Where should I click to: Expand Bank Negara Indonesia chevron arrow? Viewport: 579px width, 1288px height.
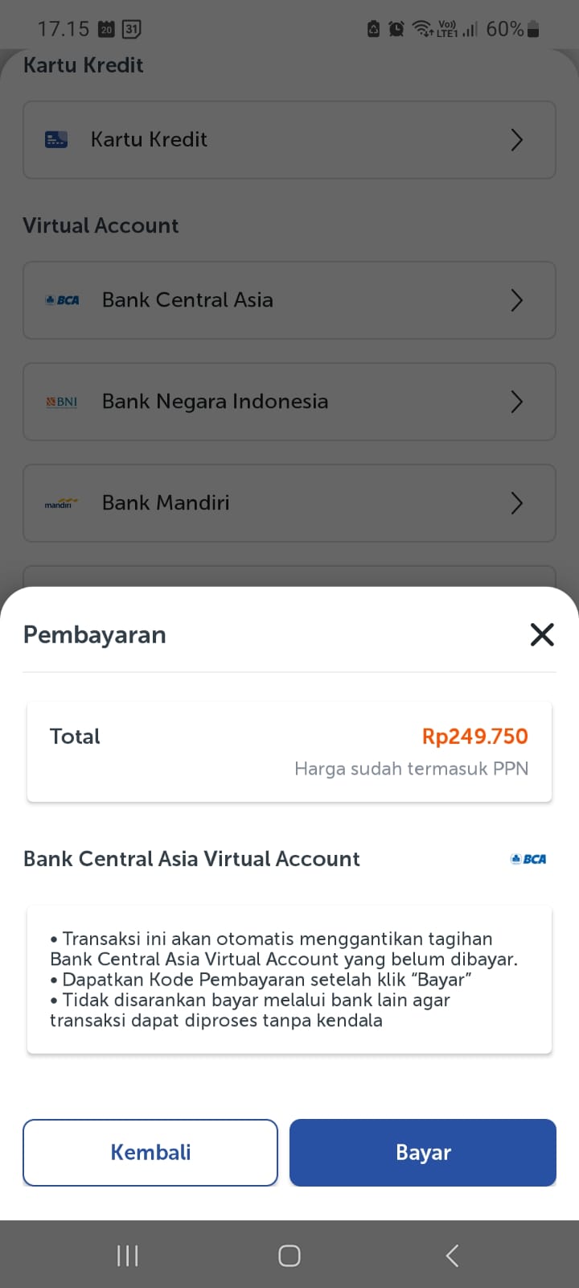[x=516, y=402]
